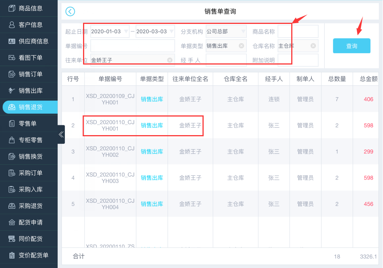Screen dimensions: 383x268
Task: Open 客户信息 via its person icon
Action: pos(12,25)
